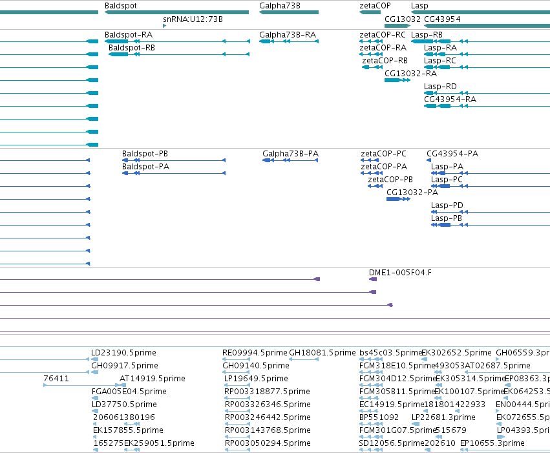Open the FGA005E04.5prime EST label
Viewport: 550px width, 453px height.
point(129,392)
